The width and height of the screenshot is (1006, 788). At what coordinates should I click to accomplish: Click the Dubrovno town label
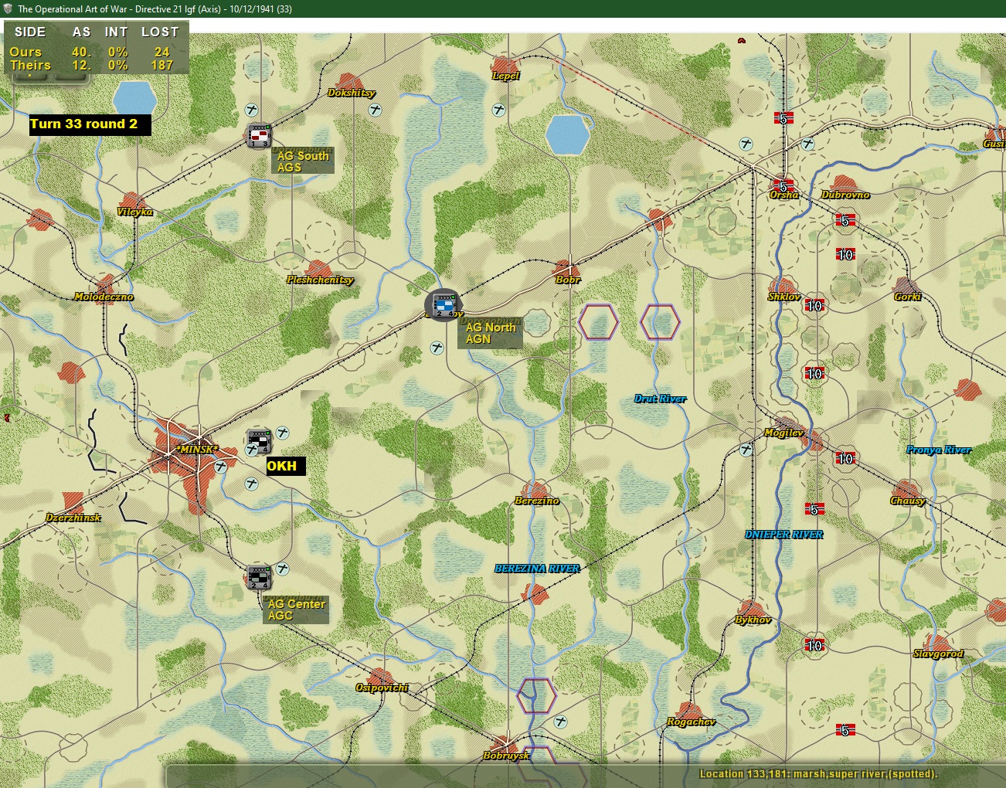(x=845, y=195)
